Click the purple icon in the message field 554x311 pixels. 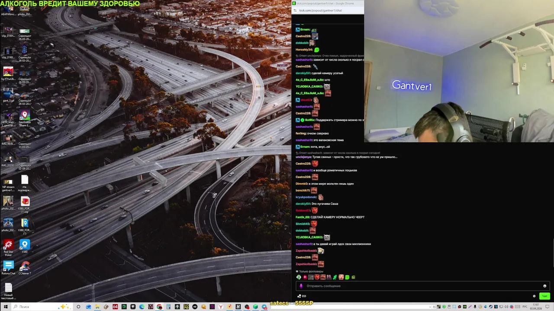click(x=301, y=286)
